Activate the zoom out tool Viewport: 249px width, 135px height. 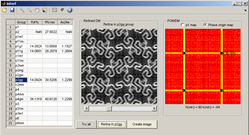pyautogui.click(x=30, y=10)
